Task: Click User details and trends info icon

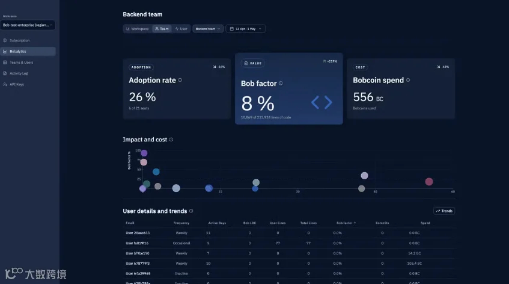Action: tap(191, 211)
